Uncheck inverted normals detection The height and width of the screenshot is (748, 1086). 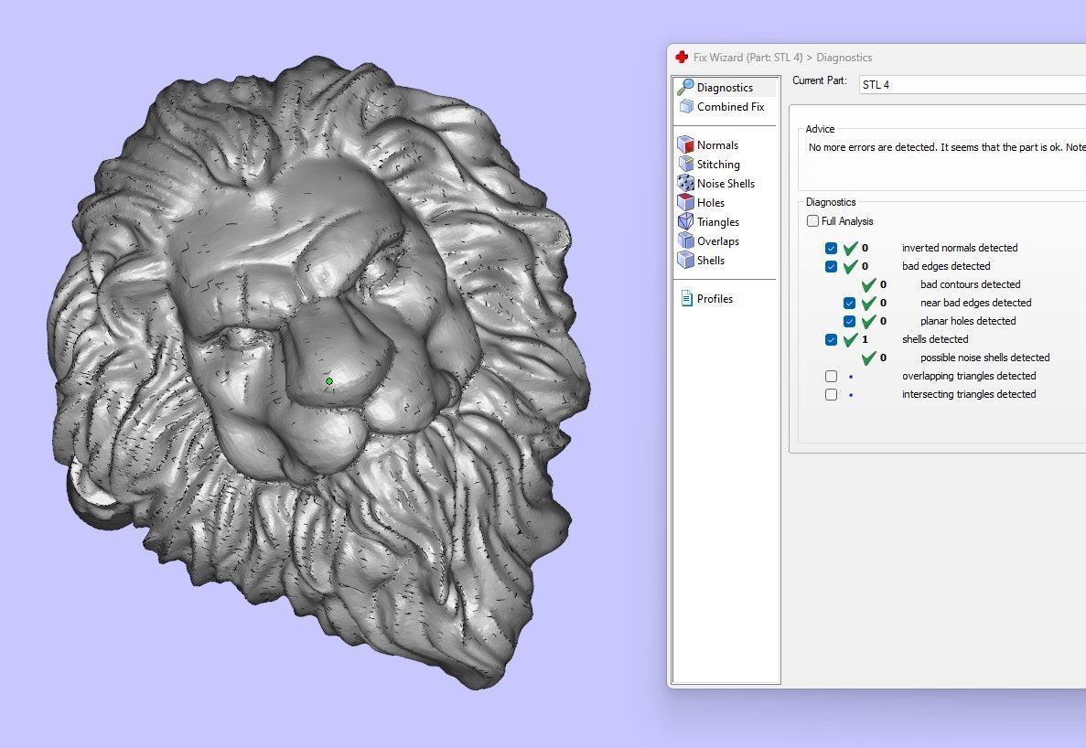point(831,248)
